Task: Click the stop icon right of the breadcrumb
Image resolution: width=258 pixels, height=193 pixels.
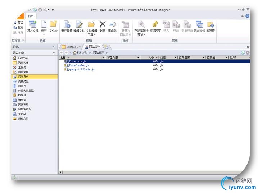Action: (248, 52)
